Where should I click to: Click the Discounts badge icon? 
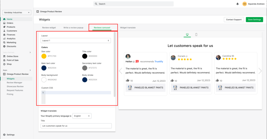pos(4,46)
